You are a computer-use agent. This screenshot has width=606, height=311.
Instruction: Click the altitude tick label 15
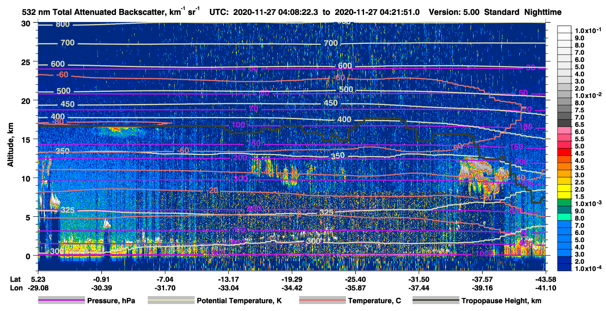(27, 139)
